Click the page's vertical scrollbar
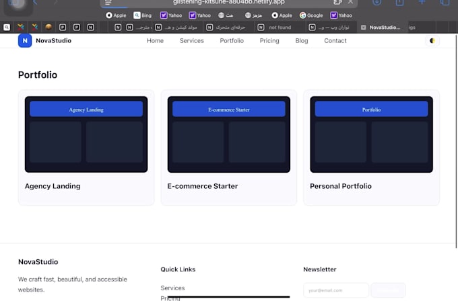 pyautogui.click(x=456, y=141)
